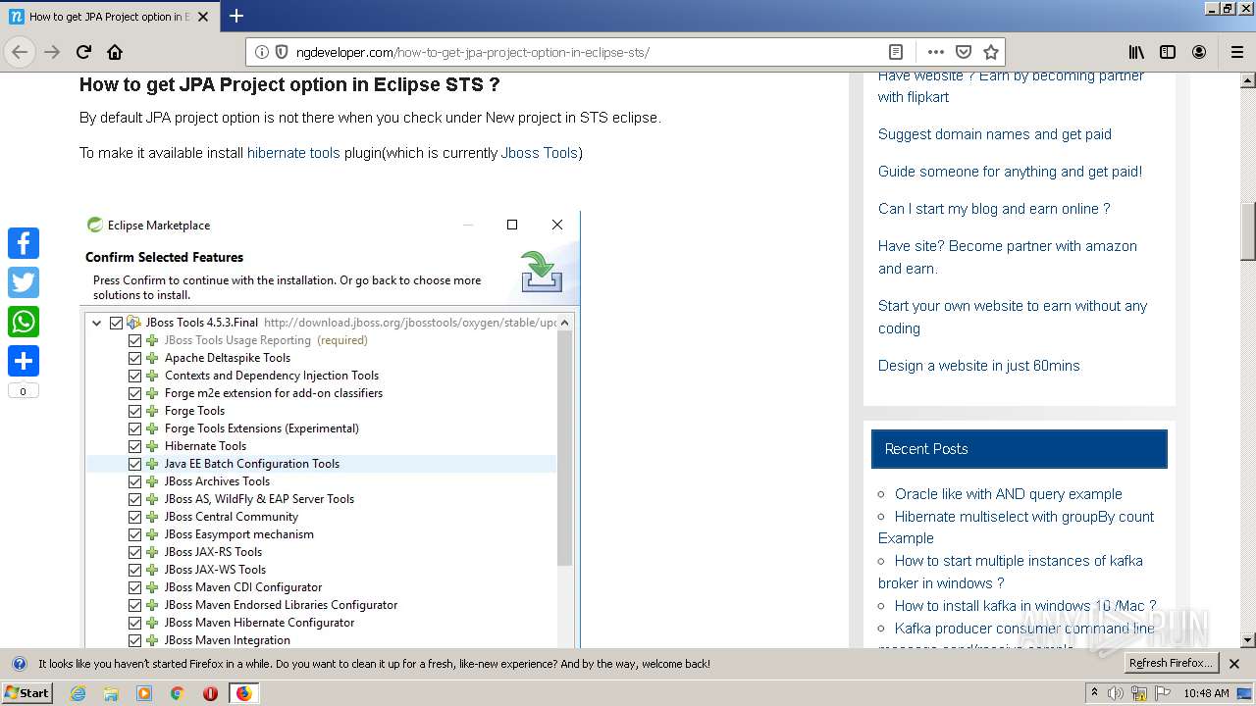Click scroll-down arrow of page scrollbar
The image size is (1256, 706).
pos(1247,640)
